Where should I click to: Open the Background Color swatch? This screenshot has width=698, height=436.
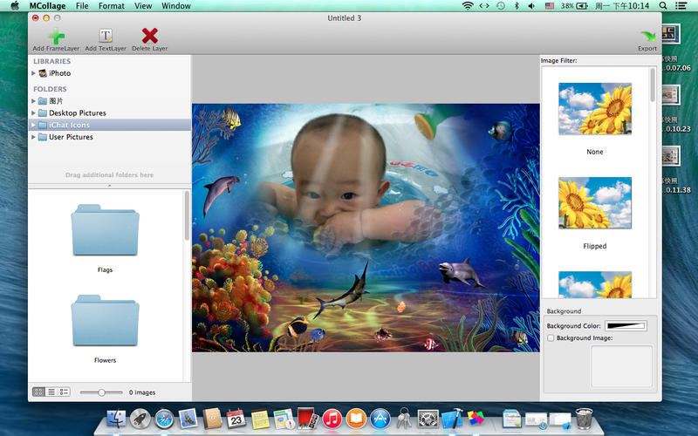pos(626,325)
